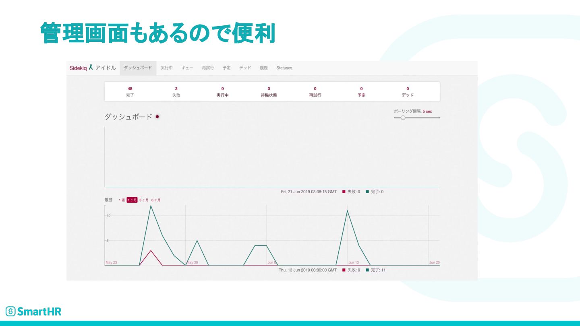Click the Thu, 13 Jun 2019 00:00:00 GMT timestamp
This screenshot has height=326, width=580.
tap(308, 270)
